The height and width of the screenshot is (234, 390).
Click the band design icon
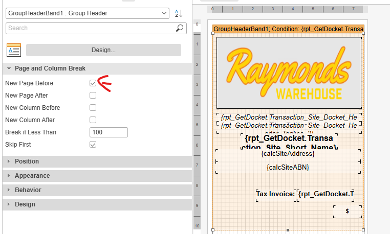click(x=14, y=50)
